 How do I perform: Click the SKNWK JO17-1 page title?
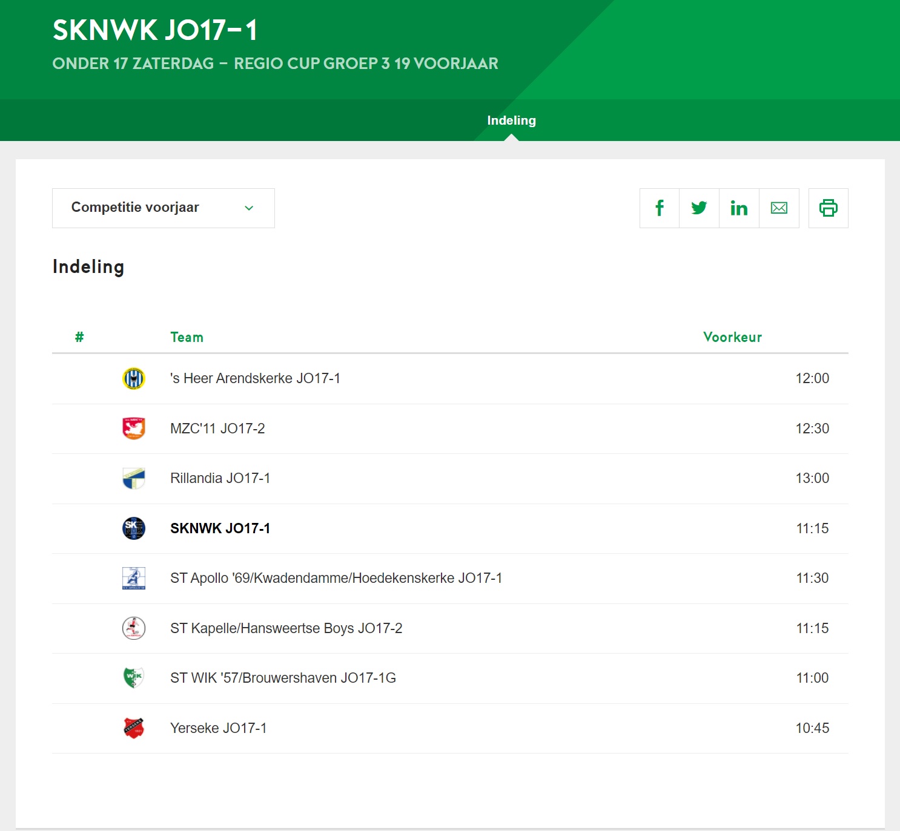click(155, 30)
